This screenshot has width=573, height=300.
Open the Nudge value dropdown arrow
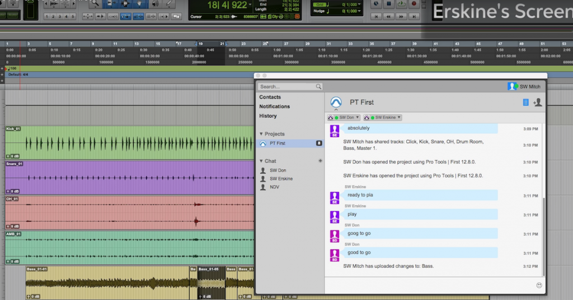tap(359, 11)
